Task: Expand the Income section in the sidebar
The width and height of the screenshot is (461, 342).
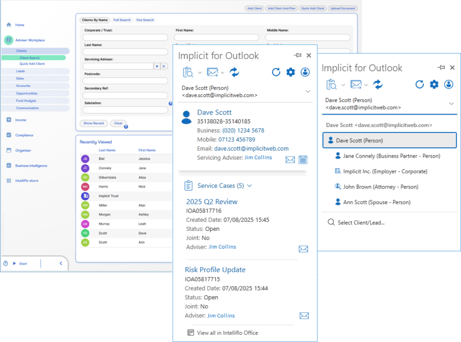Action: (9, 120)
